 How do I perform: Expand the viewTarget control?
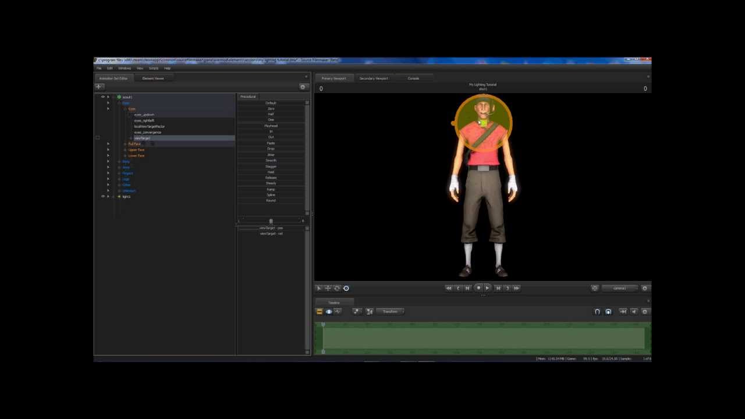131,139
